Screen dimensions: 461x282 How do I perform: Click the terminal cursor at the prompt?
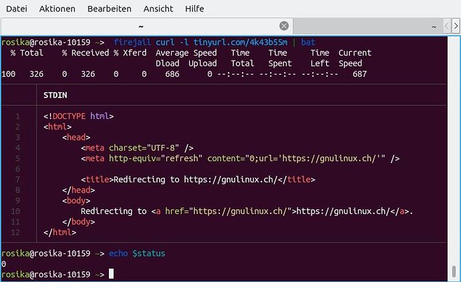[x=111, y=274]
